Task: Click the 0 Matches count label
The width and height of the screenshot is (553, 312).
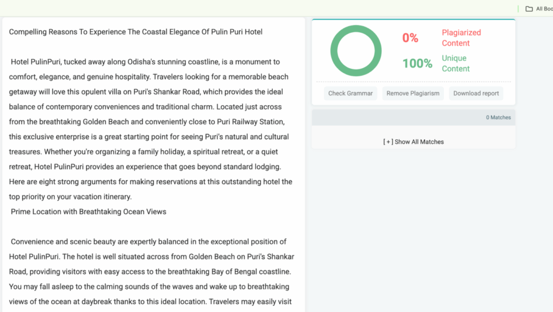Action: [498, 117]
